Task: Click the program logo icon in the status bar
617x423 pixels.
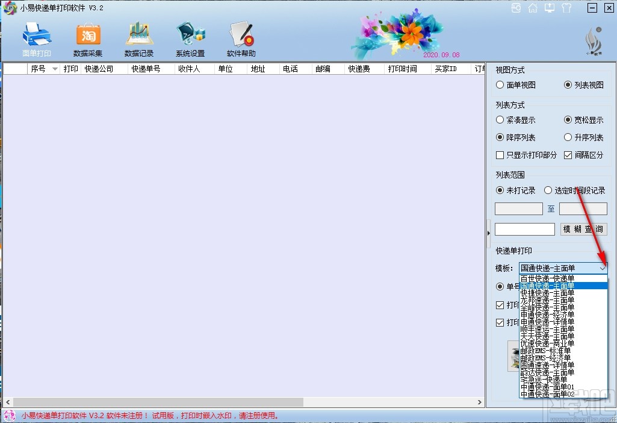Action: click(x=8, y=416)
